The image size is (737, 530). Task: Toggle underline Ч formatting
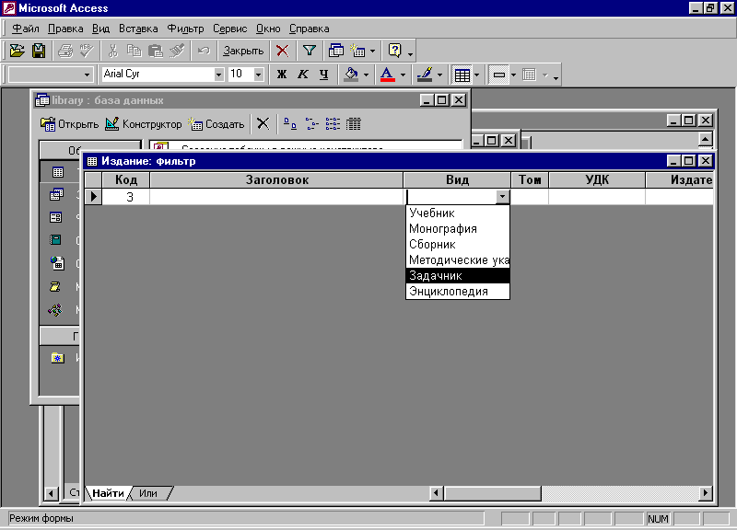(x=324, y=75)
